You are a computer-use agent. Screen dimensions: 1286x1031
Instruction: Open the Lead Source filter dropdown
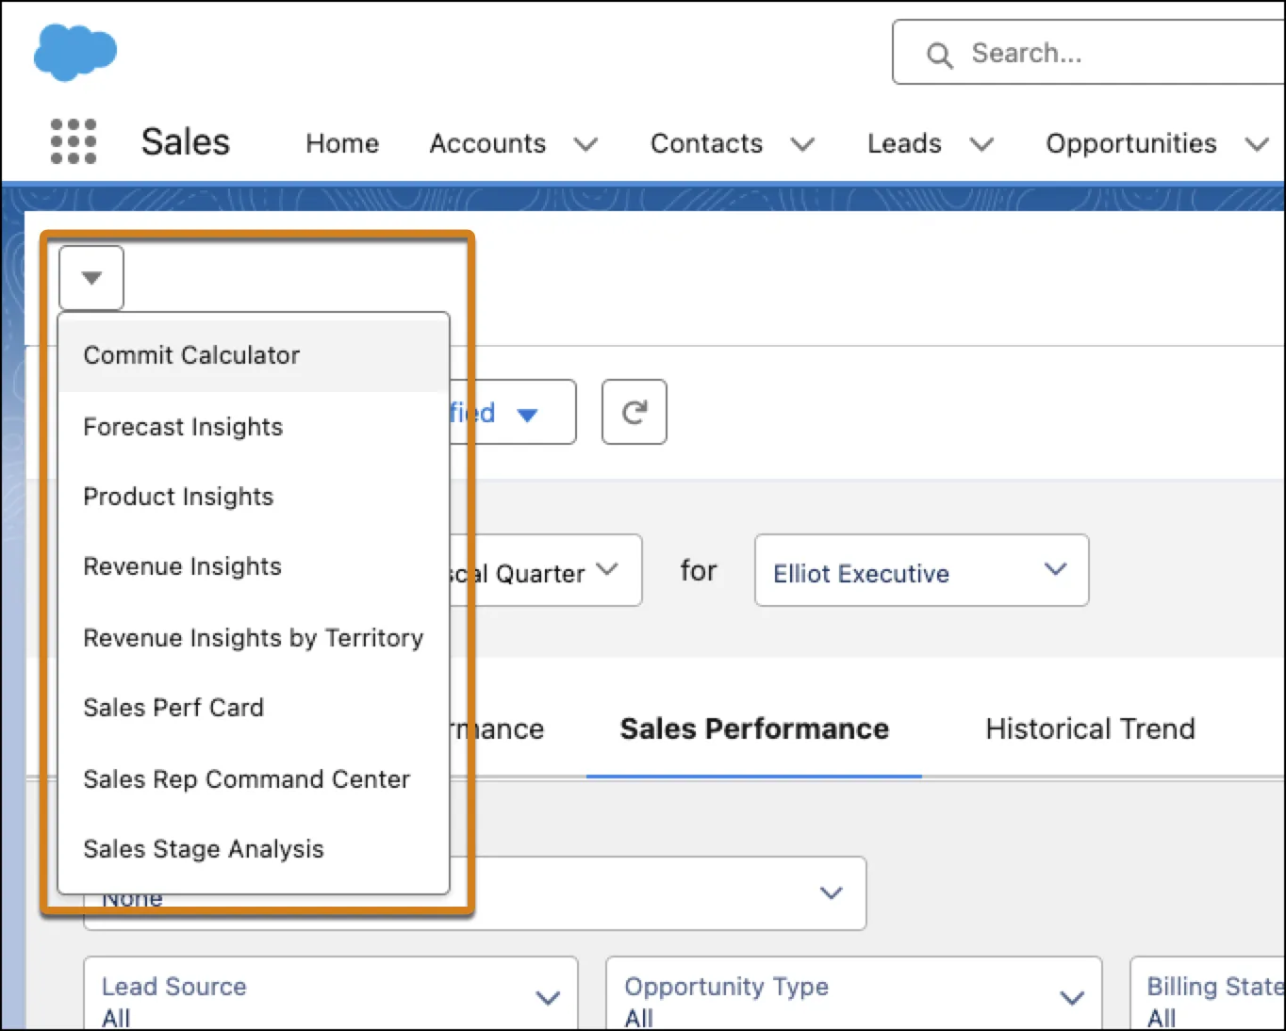pos(330,994)
